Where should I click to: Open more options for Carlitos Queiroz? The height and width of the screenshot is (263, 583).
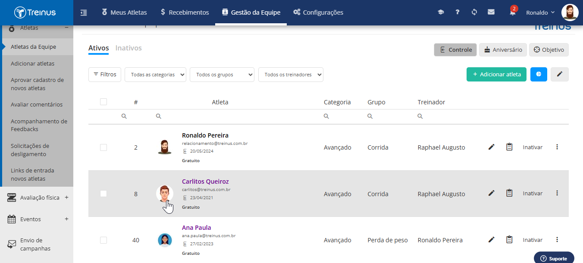tap(557, 193)
